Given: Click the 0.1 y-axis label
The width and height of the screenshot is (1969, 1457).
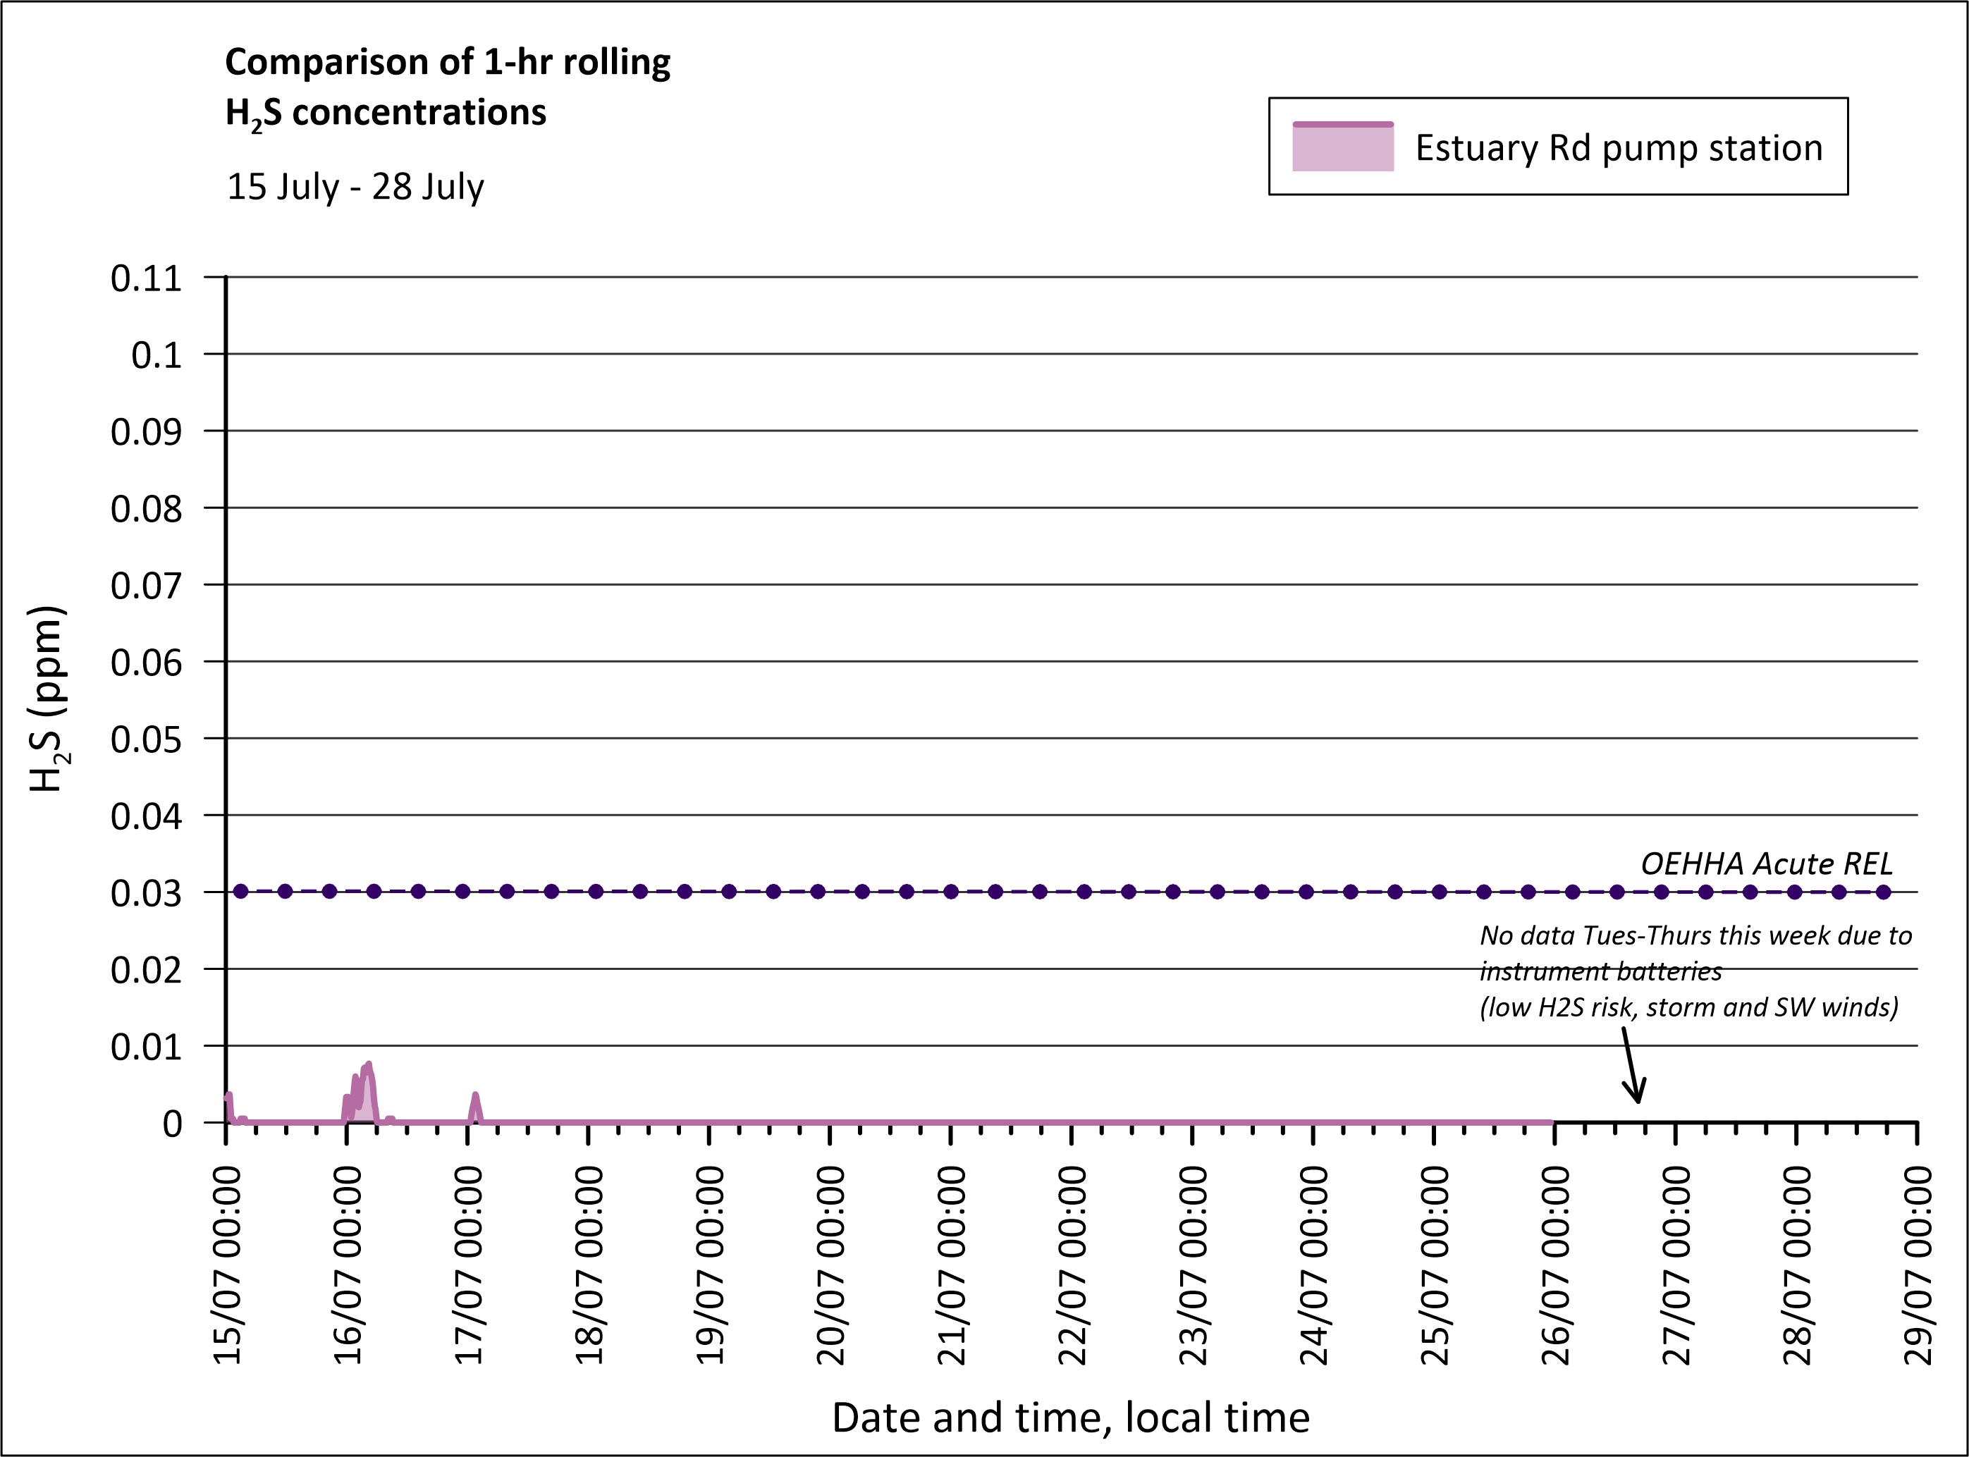Looking at the screenshot, I should pos(156,355).
